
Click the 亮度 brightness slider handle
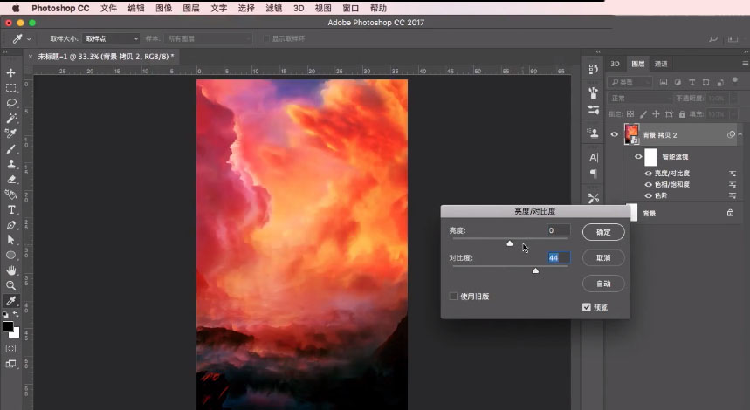tap(510, 243)
